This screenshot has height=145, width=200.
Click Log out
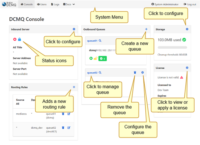point(190,4)
